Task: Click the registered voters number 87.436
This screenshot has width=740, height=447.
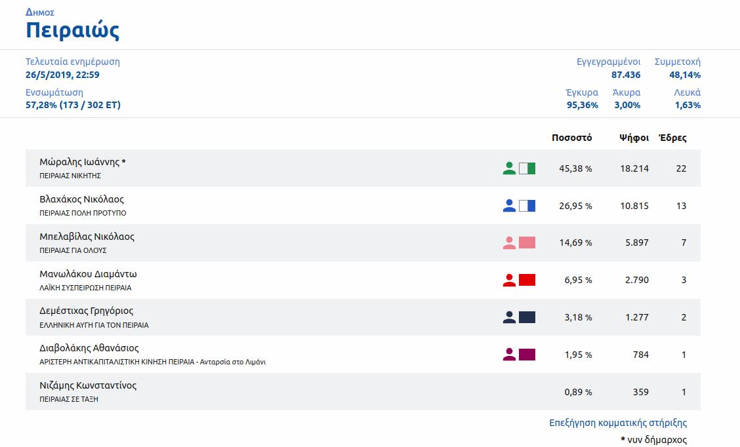Action: click(626, 75)
